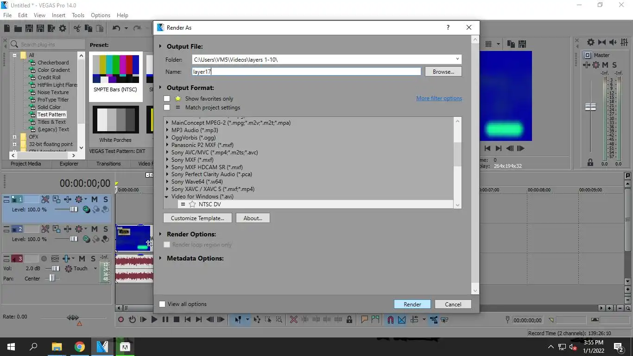Mute video track 1

(95, 199)
